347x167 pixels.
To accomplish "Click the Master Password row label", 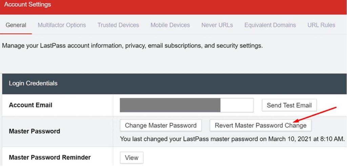I will [35, 131].
